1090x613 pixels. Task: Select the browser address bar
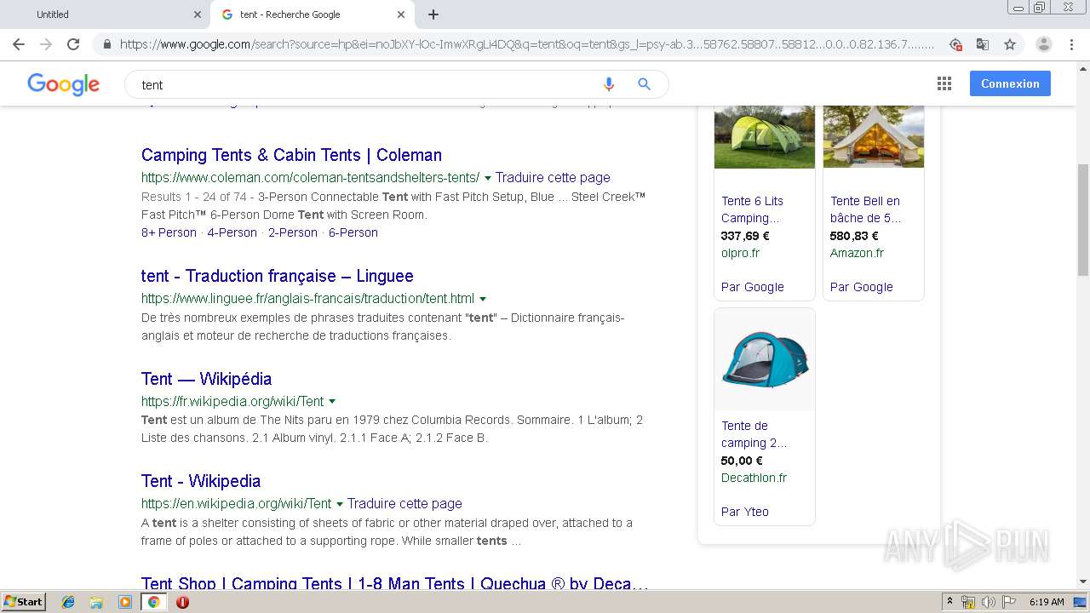(526, 44)
